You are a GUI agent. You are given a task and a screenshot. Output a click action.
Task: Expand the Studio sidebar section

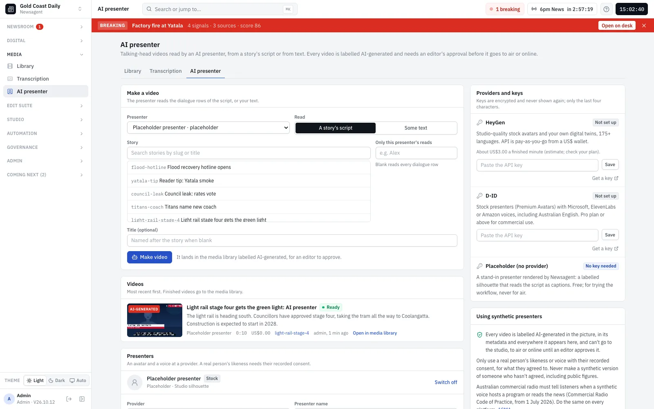(x=46, y=119)
